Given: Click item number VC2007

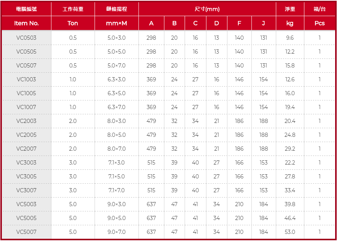Looking at the screenshot, I should click(x=26, y=148).
